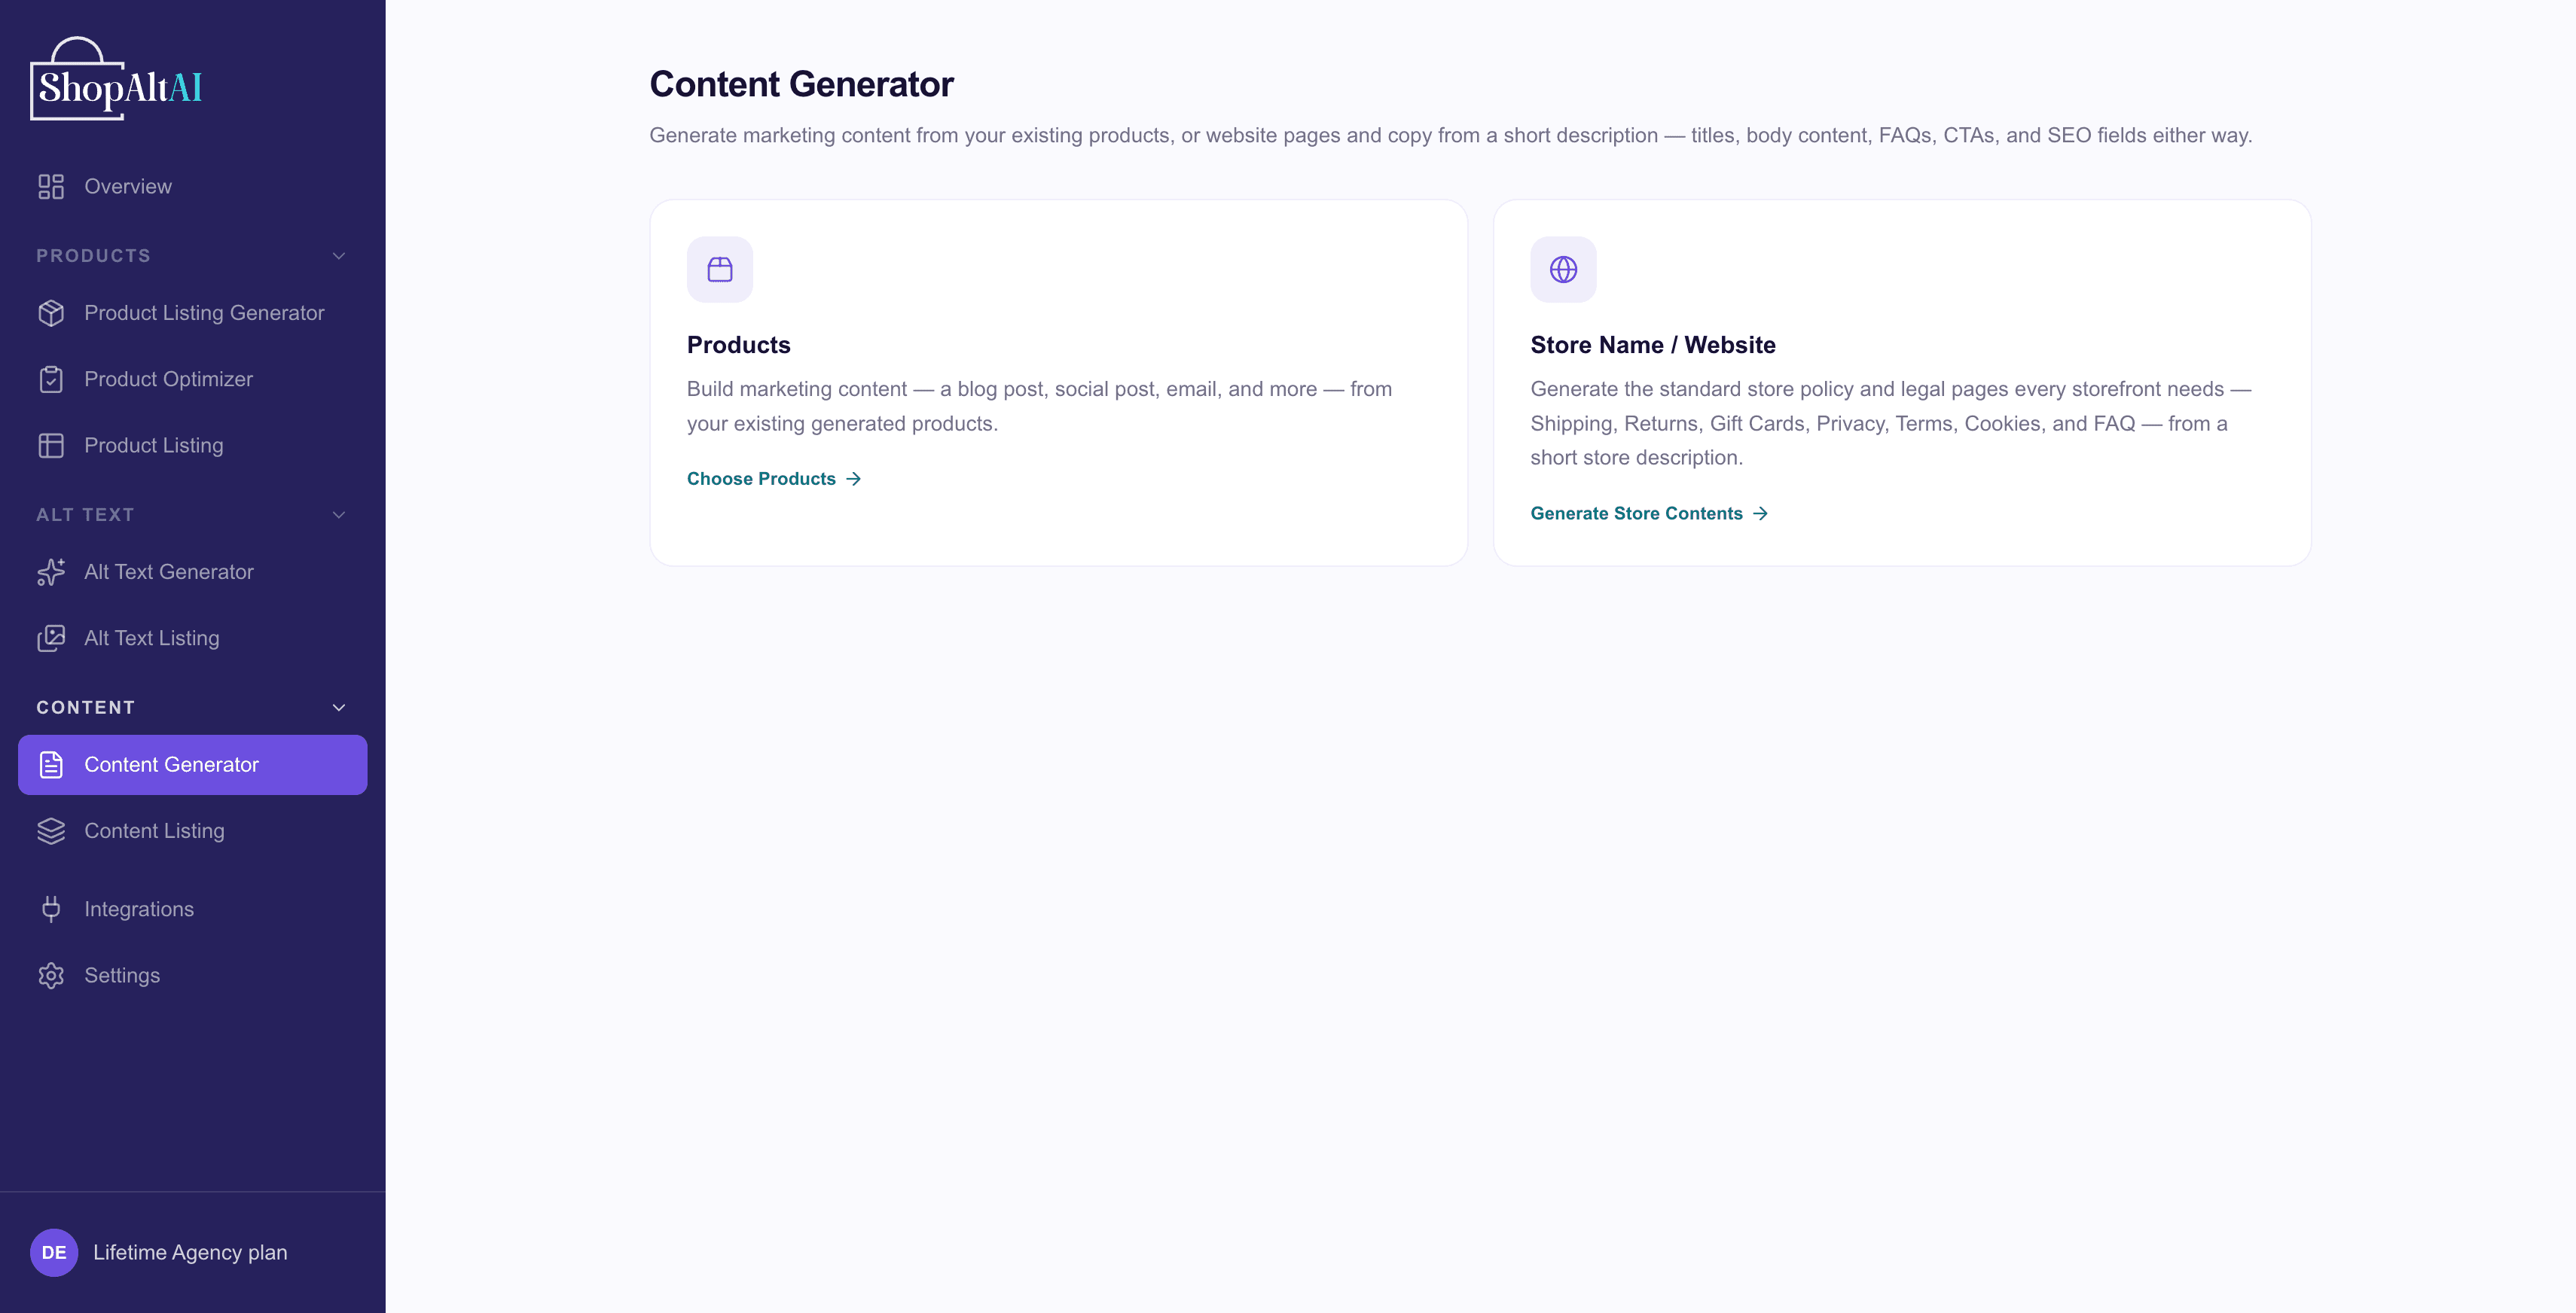This screenshot has height=1313, width=2576.
Task: Click the page subtitle starting "Generate marketing content"
Action: point(1450,136)
